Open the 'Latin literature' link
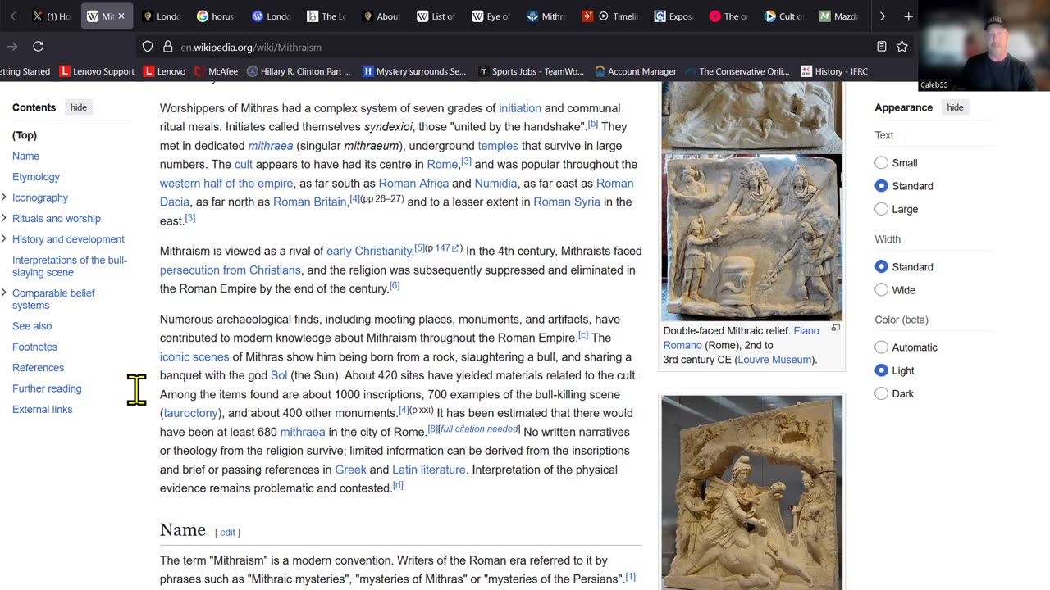Screen dimensions: 1050x590 point(428,470)
